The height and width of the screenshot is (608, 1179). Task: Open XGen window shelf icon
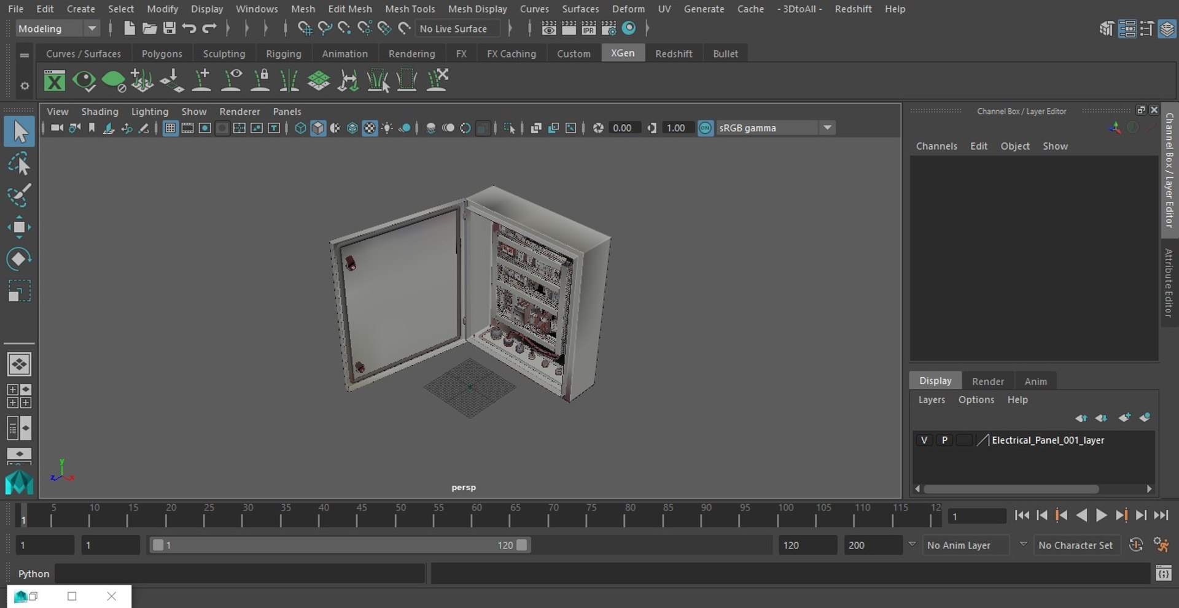[55, 80]
